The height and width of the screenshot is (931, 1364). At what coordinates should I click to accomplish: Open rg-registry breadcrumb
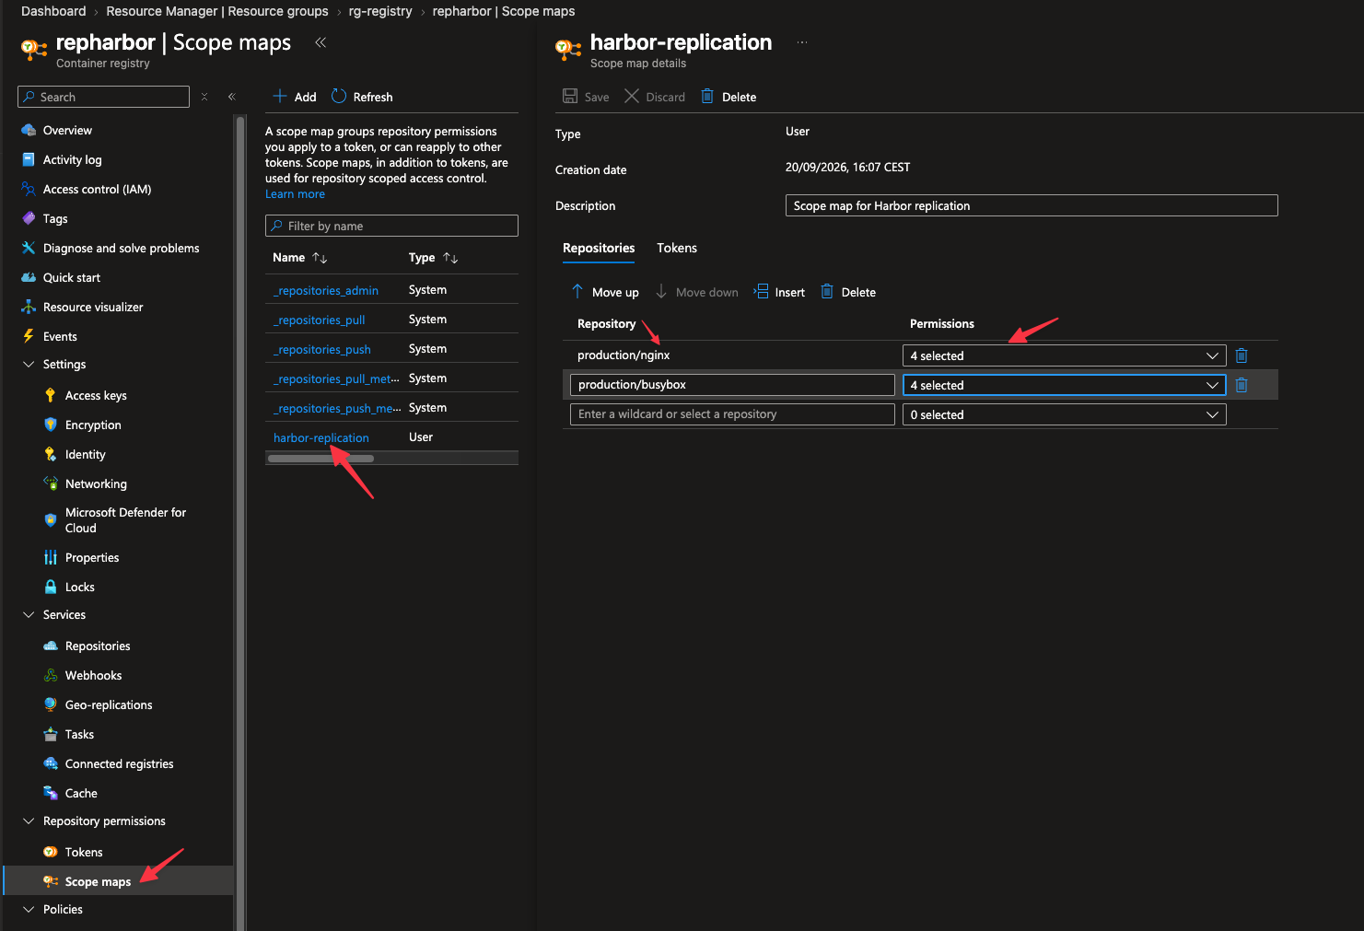pyautogui.click(x=380, y=11)
